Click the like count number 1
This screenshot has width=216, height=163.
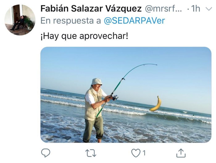pyautogui.click(x=144, y=153)
